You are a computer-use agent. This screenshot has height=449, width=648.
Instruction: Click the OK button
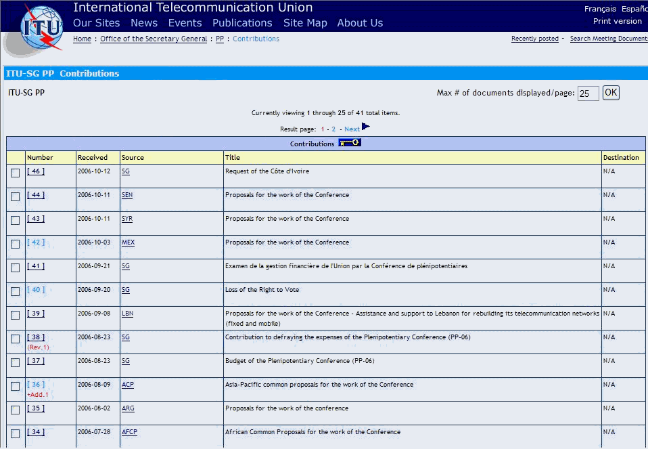(x=611, y=93)
